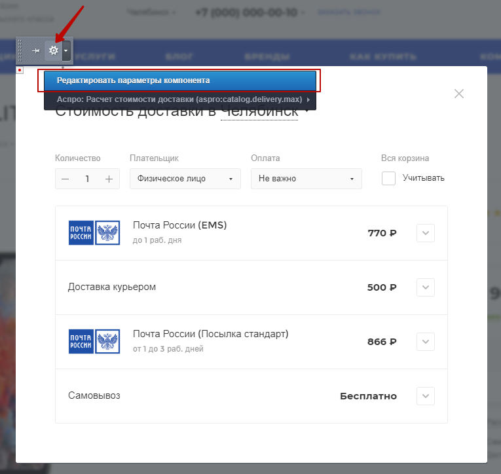Image resolution: width=501 pixels, height=474 pixels.
Task: Click the city link 'Челябинск' in heading
Action: click(x=259, y=113)
